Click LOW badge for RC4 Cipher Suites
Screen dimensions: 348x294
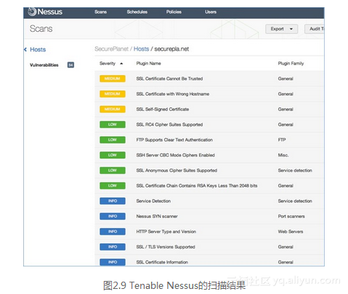point(113,125)
